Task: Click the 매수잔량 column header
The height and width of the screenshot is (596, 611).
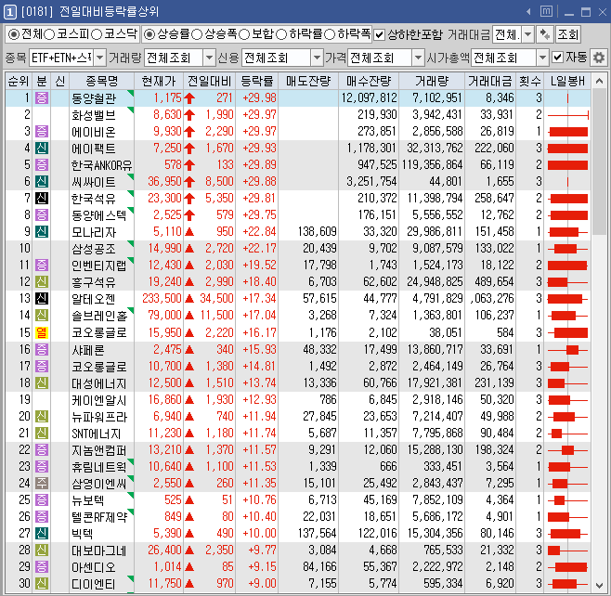Action: point(369,81)
